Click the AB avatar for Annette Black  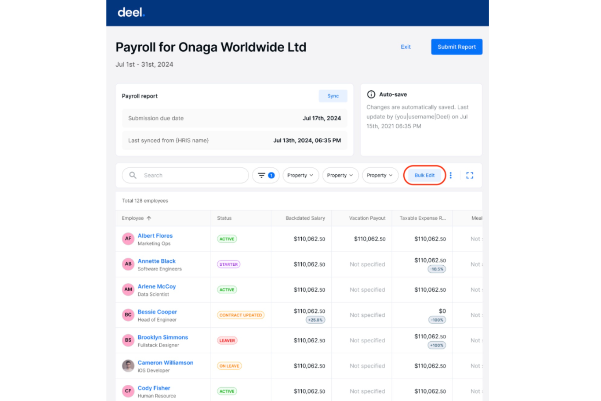click(128, 264)
